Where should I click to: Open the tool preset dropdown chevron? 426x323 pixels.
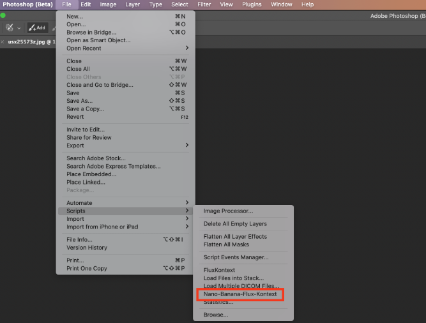[x=19, y=28]
